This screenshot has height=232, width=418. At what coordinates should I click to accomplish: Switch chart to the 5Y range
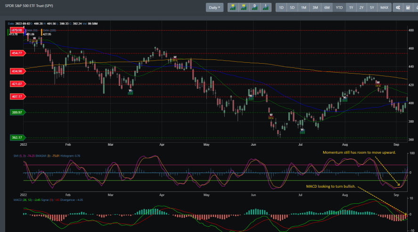[372, 8]
